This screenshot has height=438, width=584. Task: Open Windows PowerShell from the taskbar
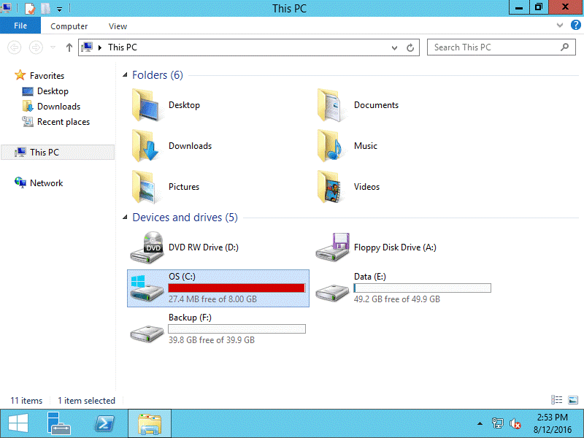104,423
